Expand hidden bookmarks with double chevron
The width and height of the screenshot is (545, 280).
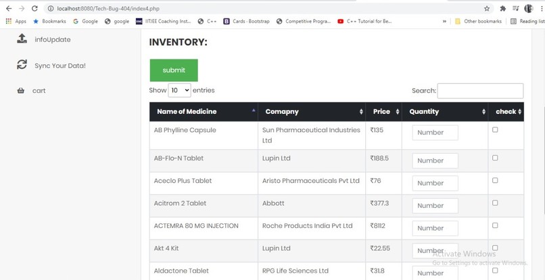point(444,21)
